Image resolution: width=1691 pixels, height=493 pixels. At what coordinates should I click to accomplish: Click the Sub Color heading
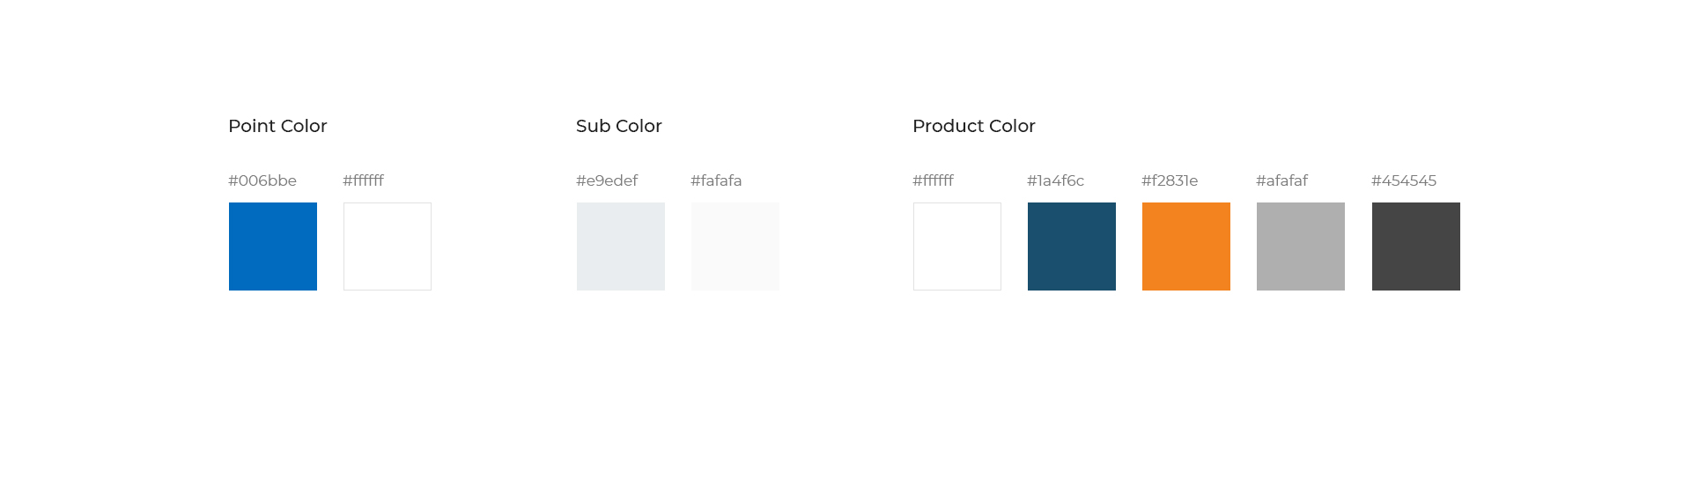coord(619,126)
